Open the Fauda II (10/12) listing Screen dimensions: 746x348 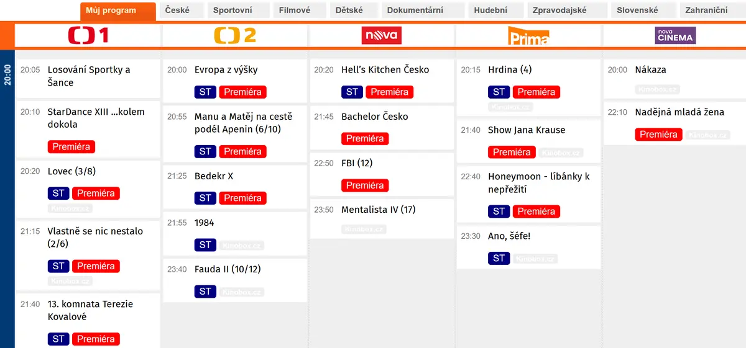tap(228, 269)
